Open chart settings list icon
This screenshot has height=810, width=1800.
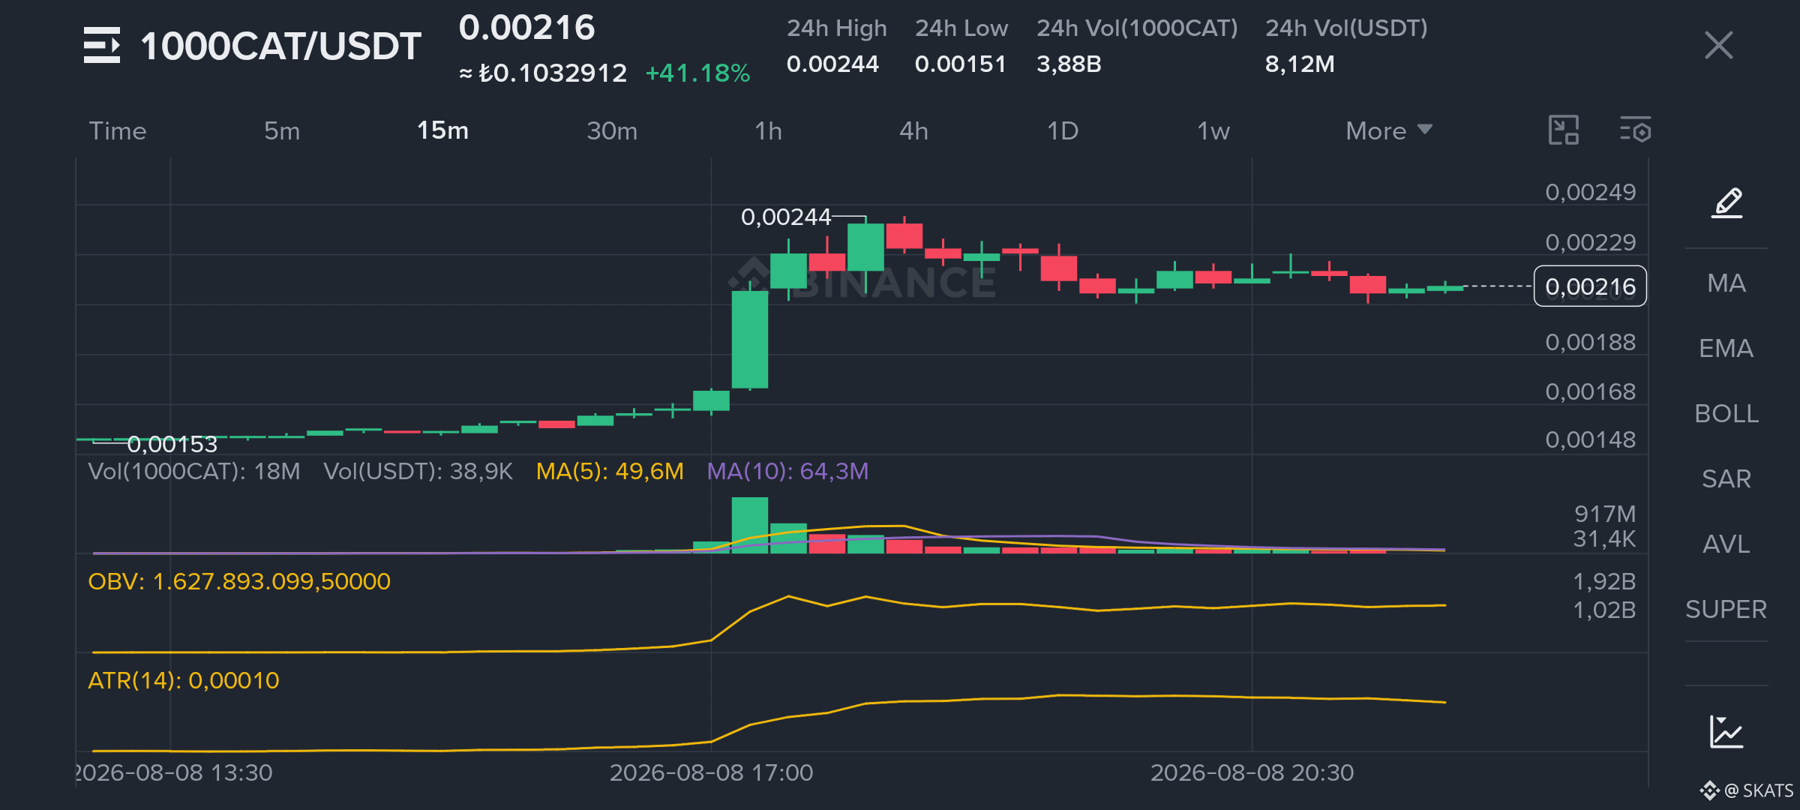click(1635, 130)
